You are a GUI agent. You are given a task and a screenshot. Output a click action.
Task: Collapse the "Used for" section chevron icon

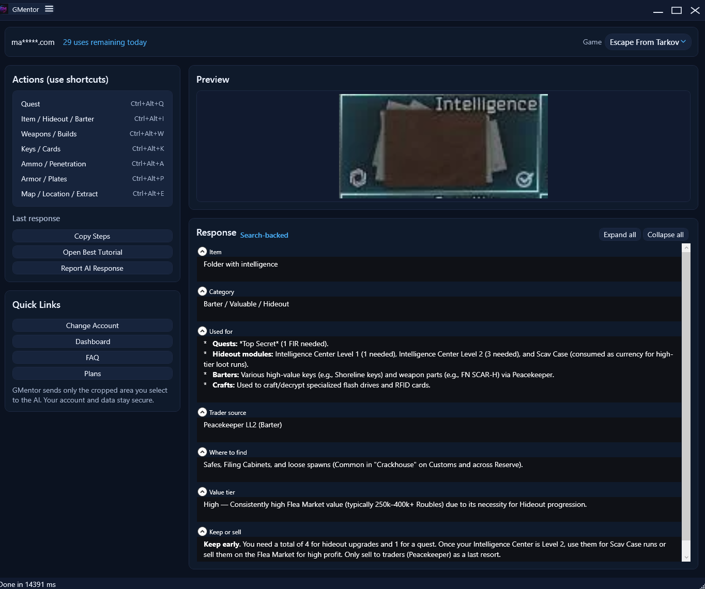click(202, 331)
